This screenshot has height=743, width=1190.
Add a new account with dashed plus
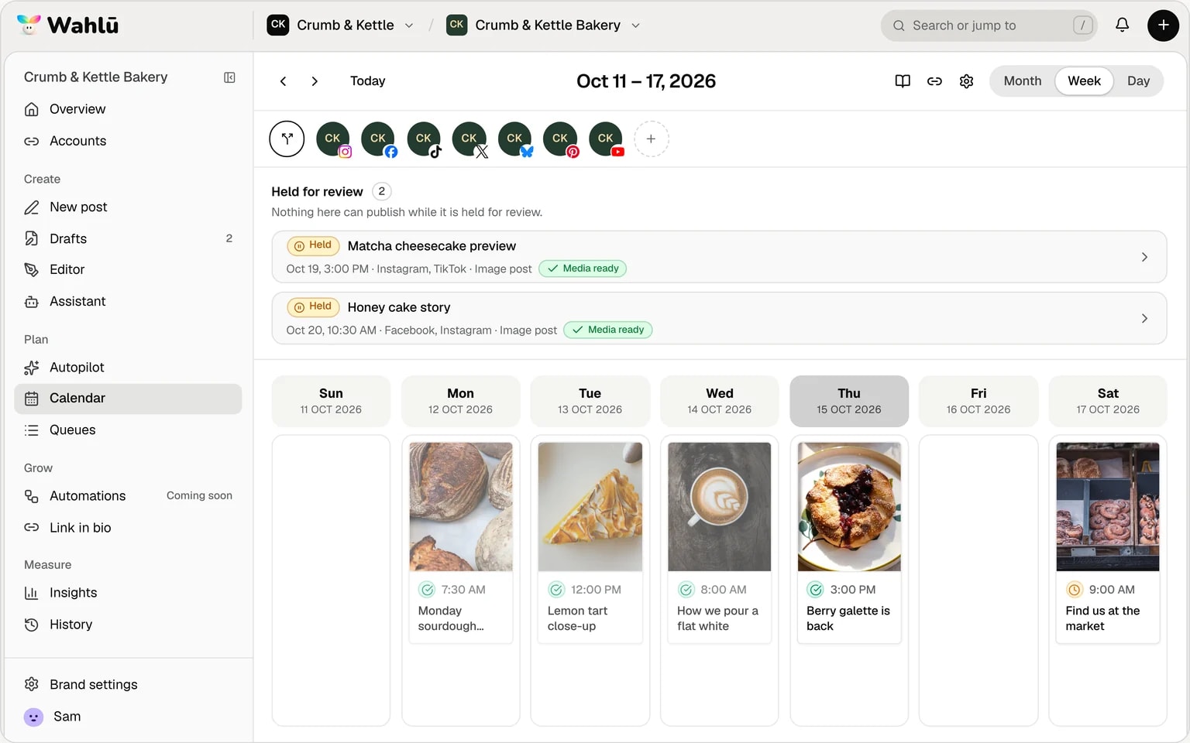pyautogui.click(x=651, y=139)
